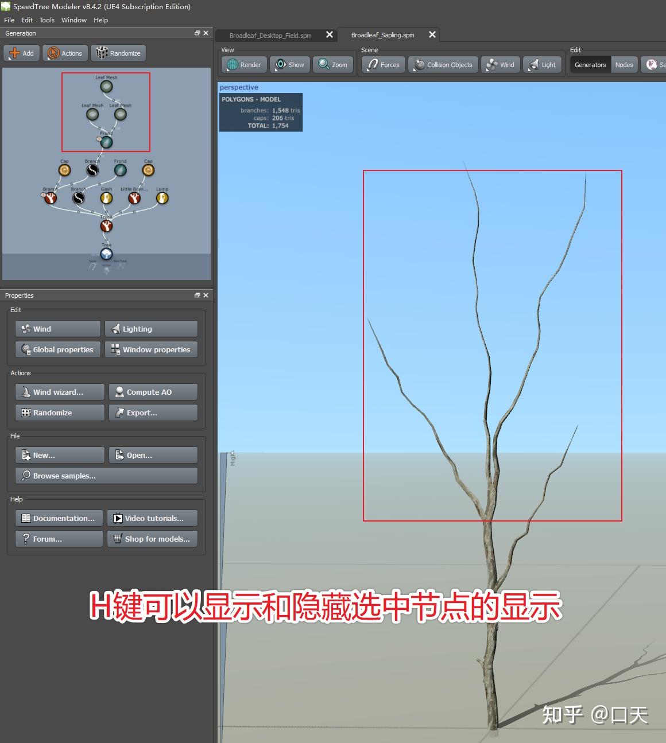Toggle Collision Objects display

(443, 64)
